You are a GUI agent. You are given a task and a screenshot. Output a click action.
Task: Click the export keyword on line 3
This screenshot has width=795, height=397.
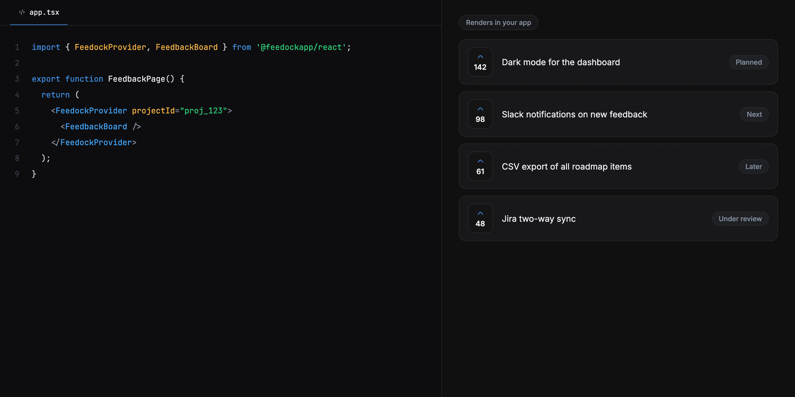click(46, 79)
